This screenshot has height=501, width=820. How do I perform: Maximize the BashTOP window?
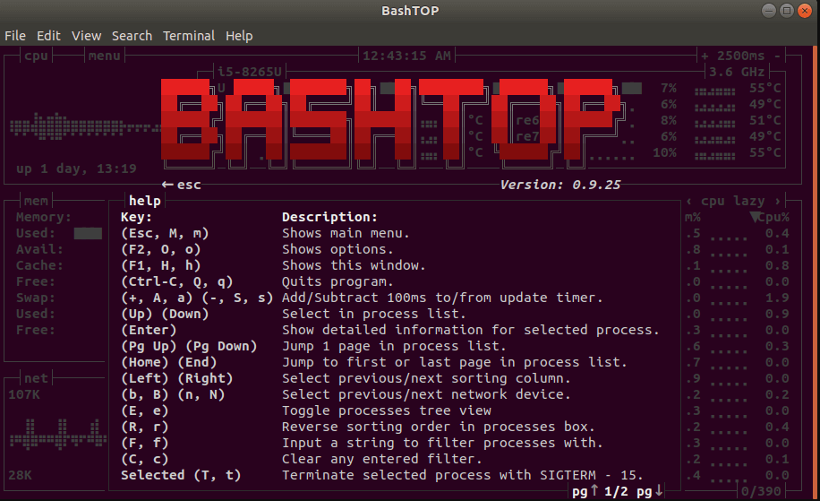787,11
